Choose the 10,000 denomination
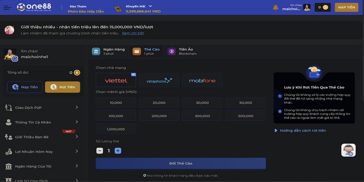The height and width of the screenshot is (182, 364). tap(116, 102)
